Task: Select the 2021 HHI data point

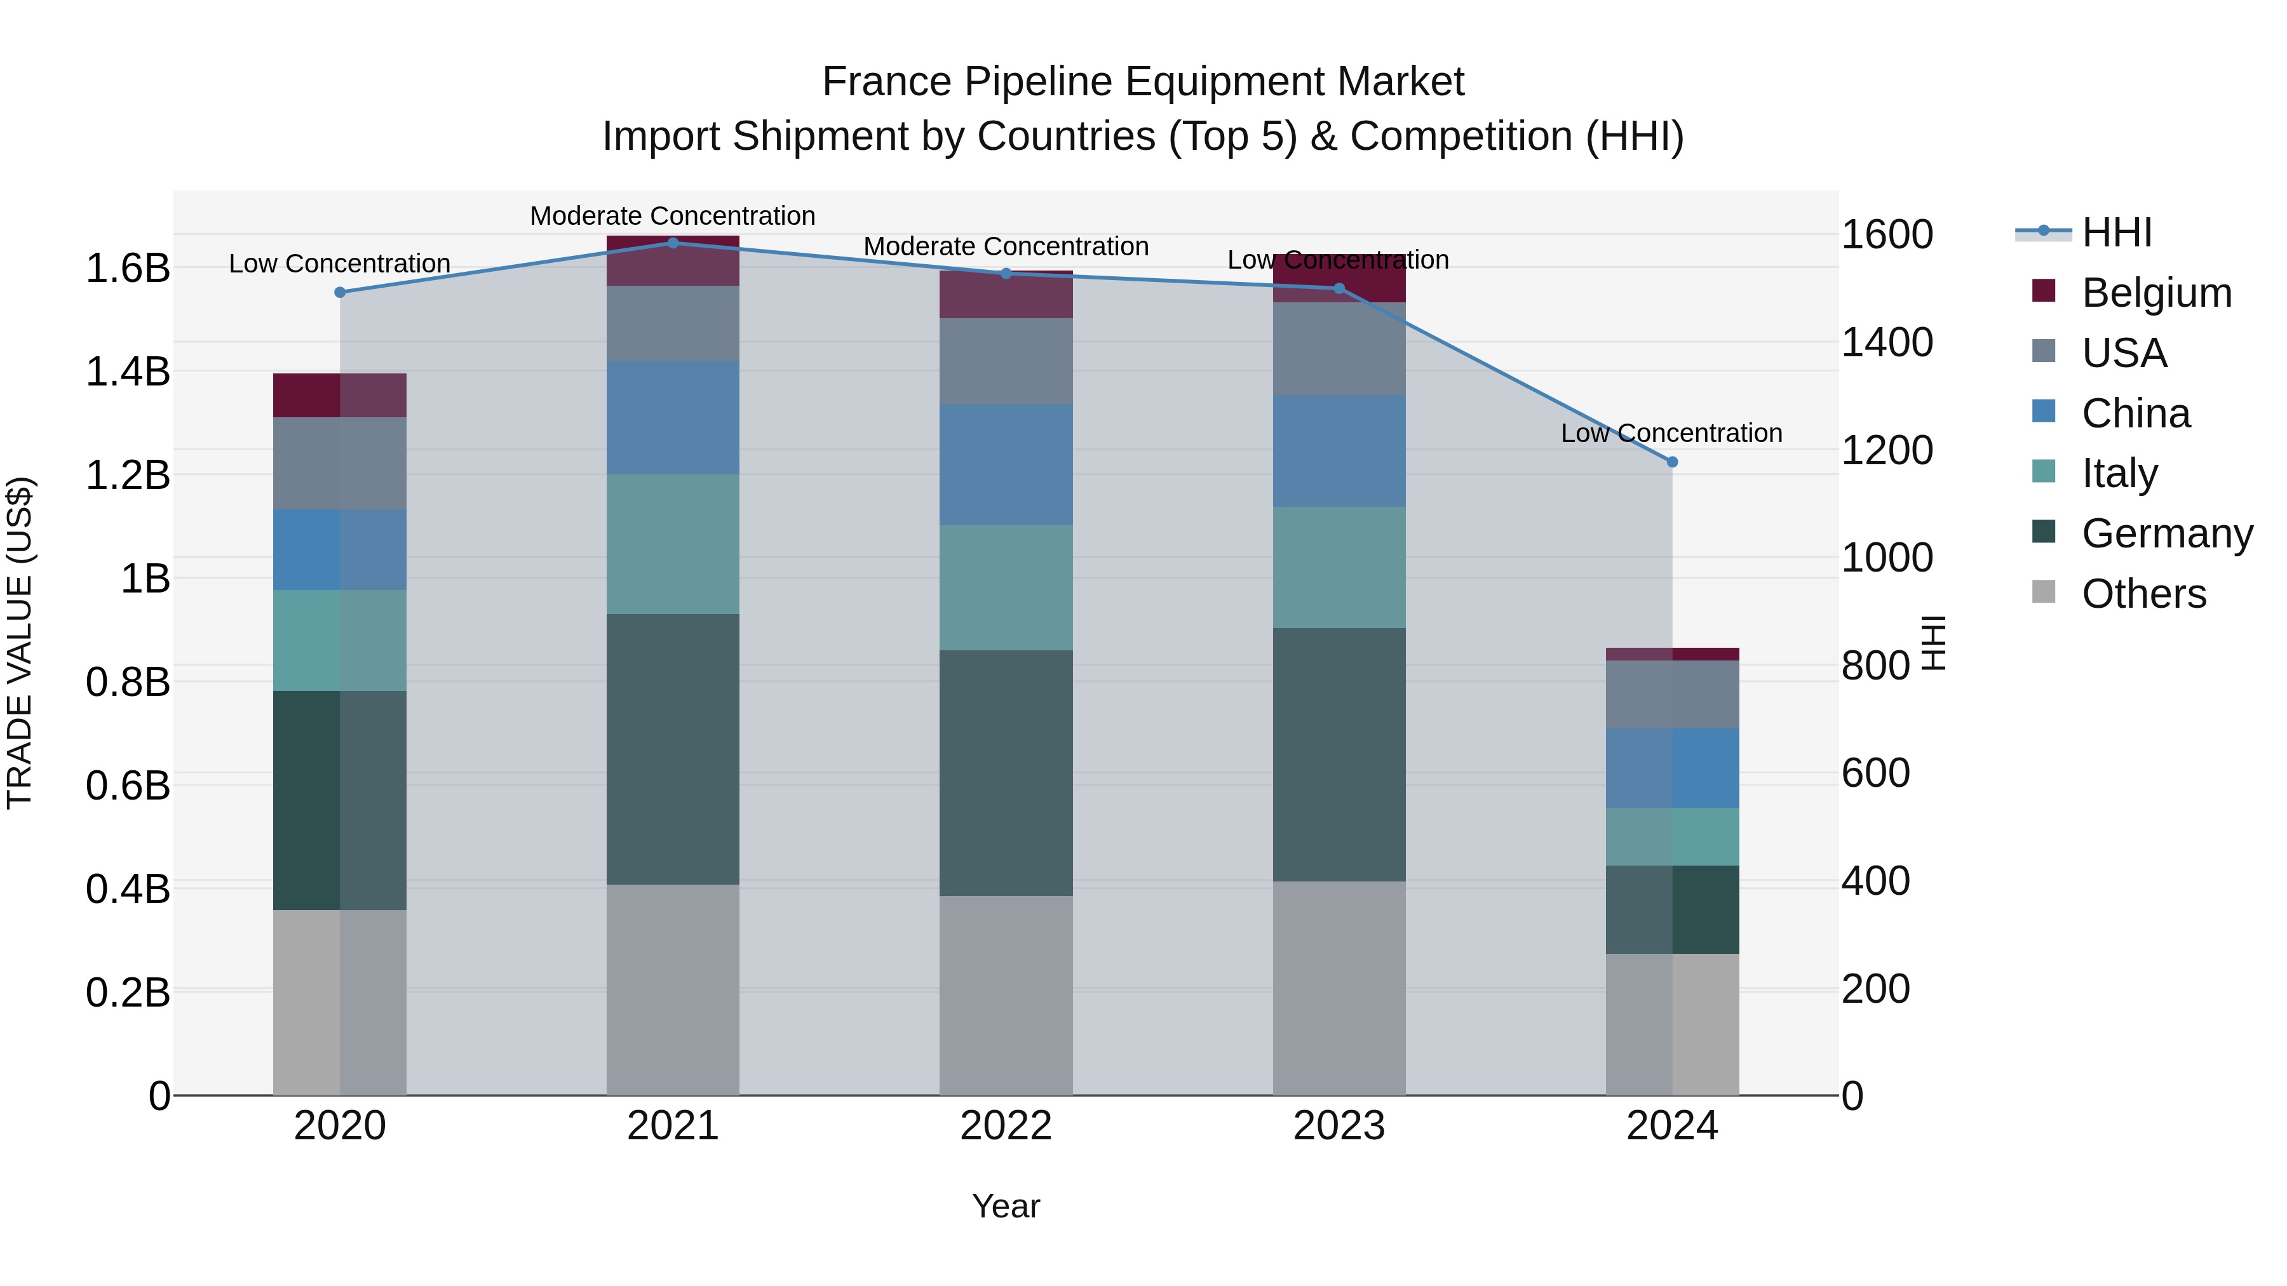Action: point(673,243)
